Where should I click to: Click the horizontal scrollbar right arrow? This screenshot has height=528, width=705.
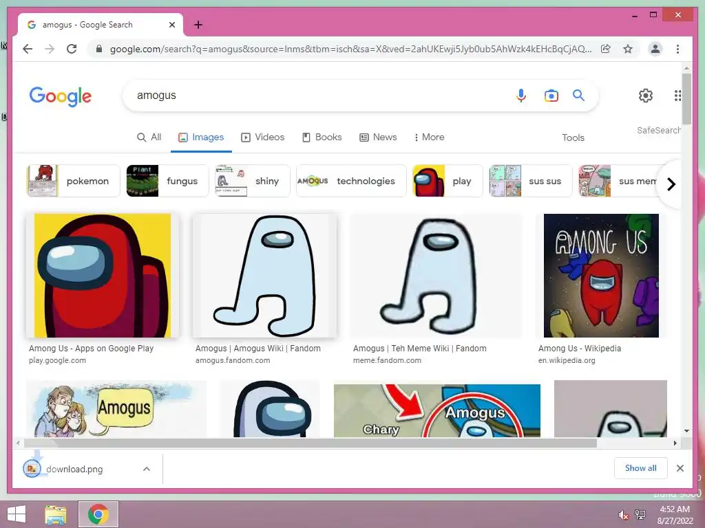point(675,443)
